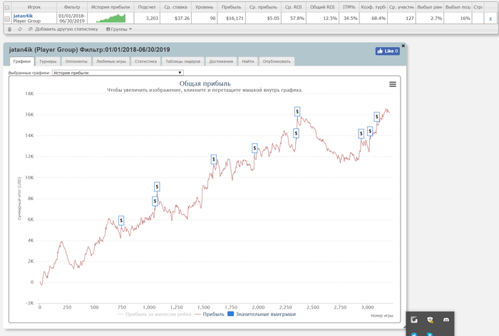Toggle 'Значительные выигрыши' legend series
This screenshot has height=336, width=499.
tap(262, 314)
